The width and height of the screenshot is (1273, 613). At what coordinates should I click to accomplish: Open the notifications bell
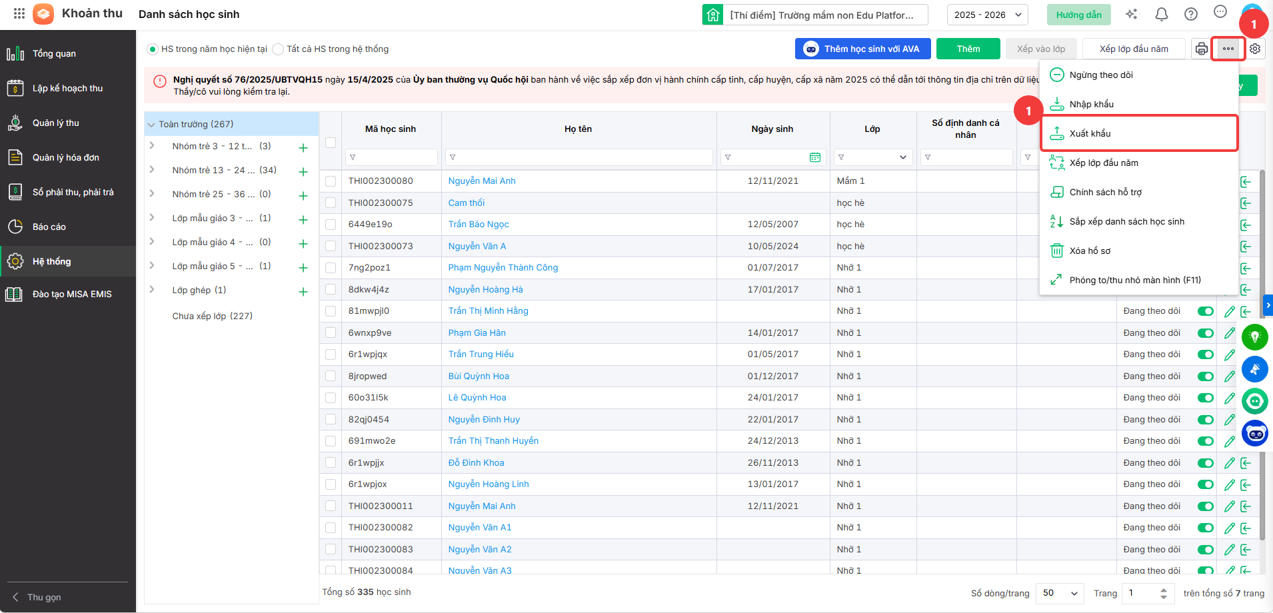1162,15
